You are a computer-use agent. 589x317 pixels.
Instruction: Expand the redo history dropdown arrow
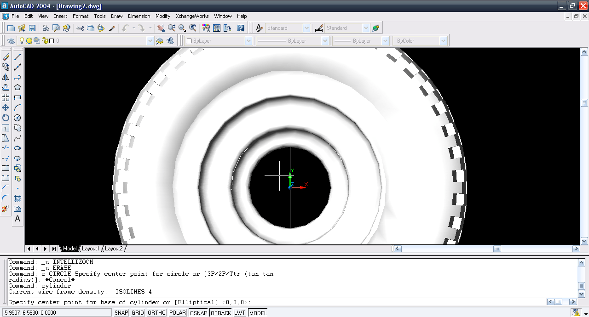tap(150, 28)
